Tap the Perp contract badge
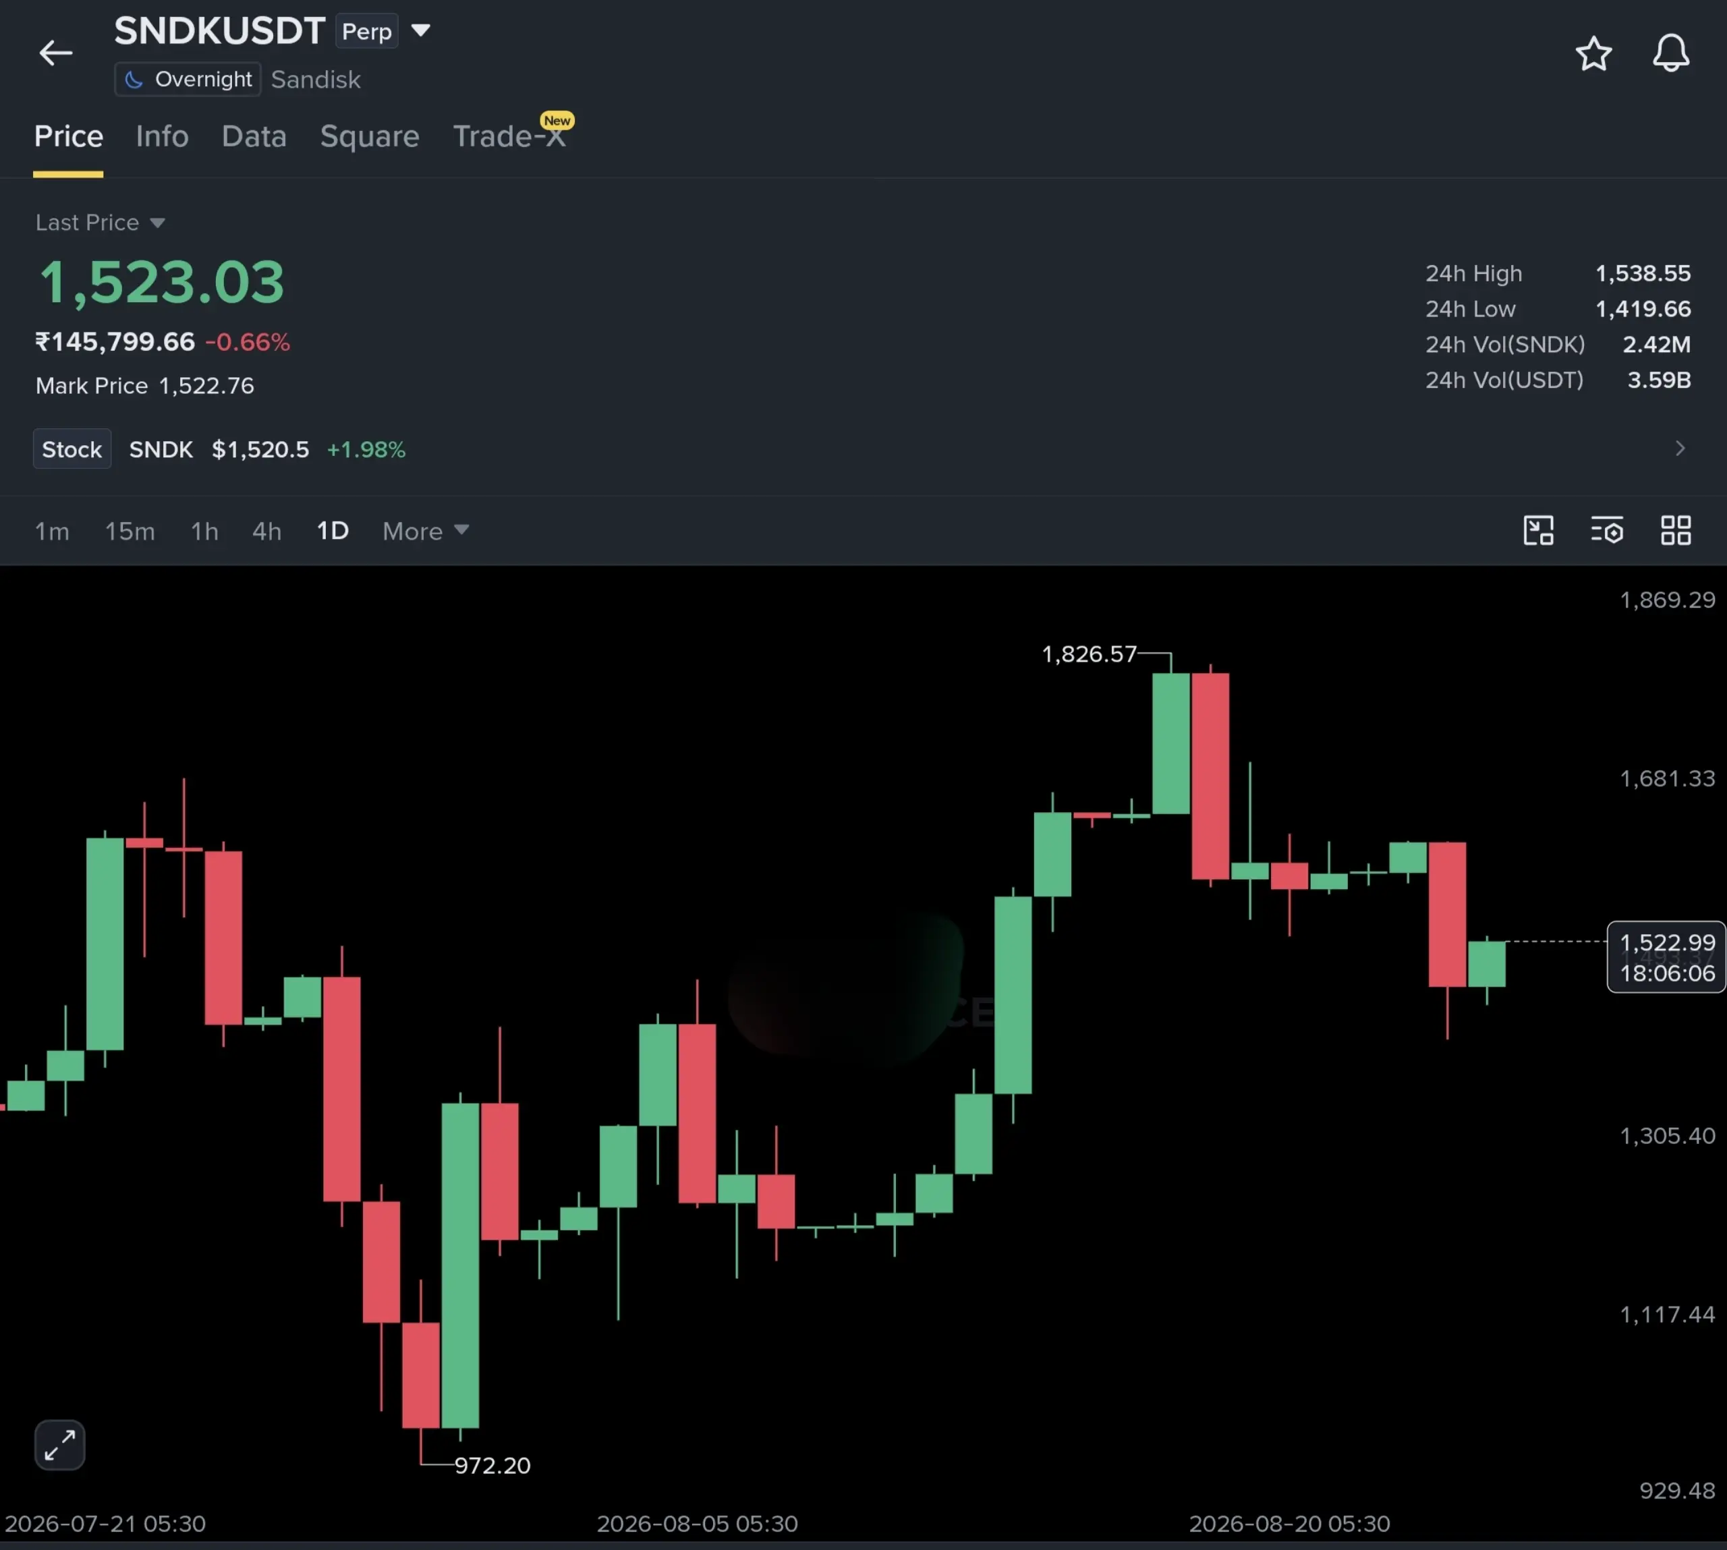The image size is (1727, 1550). [366, 32]
